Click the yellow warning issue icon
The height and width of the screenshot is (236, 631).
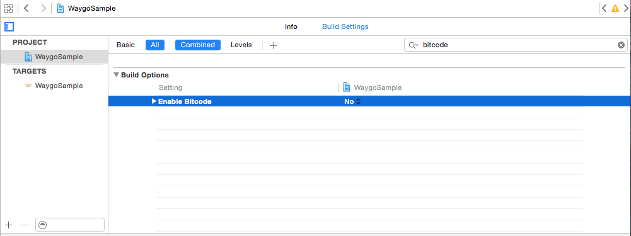[615, 8]
